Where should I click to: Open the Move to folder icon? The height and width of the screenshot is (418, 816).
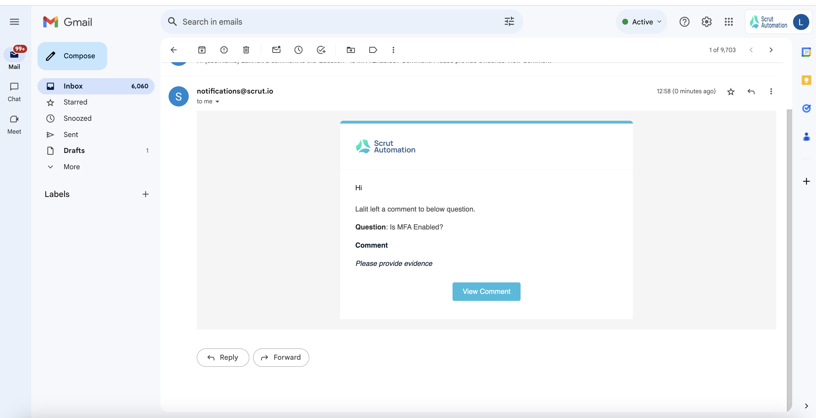click(351, 50)
